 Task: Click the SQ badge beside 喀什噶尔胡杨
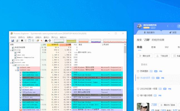point(155,95)
